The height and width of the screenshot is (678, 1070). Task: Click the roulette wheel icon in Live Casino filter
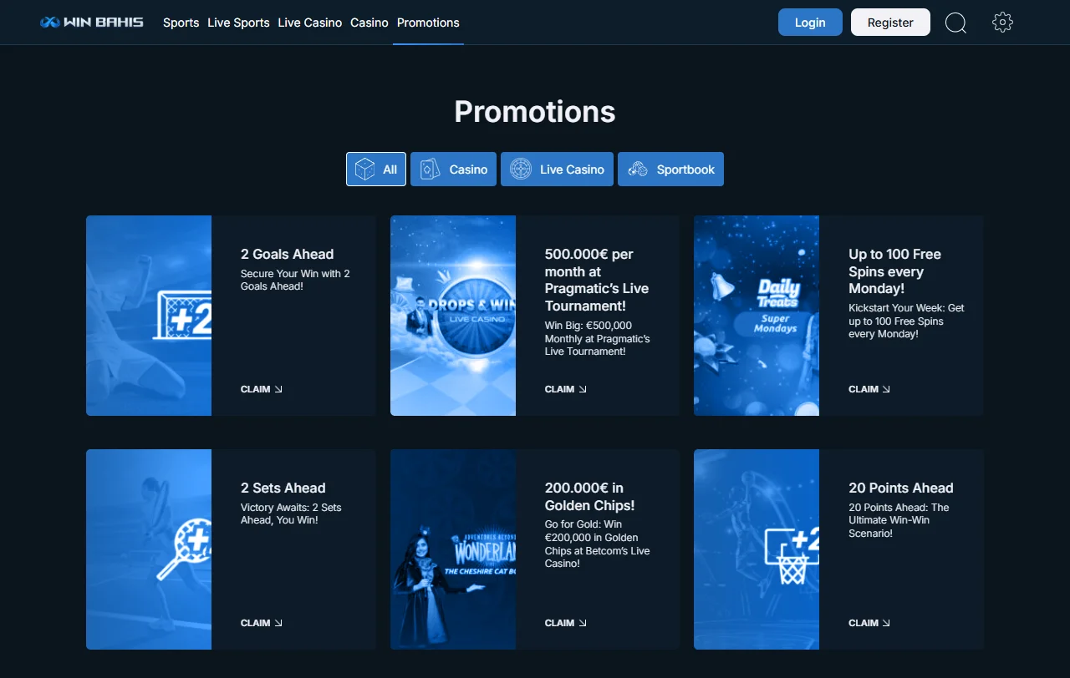click(521, 169)
